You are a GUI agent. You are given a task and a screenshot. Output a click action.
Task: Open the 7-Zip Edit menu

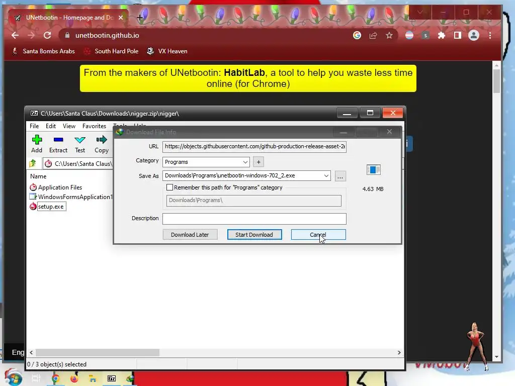[x=51, y=126]
